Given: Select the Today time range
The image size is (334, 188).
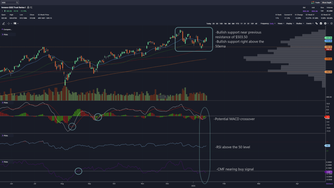Looking at the screenshot, I should pyautogui.click(x=209, y=24).
